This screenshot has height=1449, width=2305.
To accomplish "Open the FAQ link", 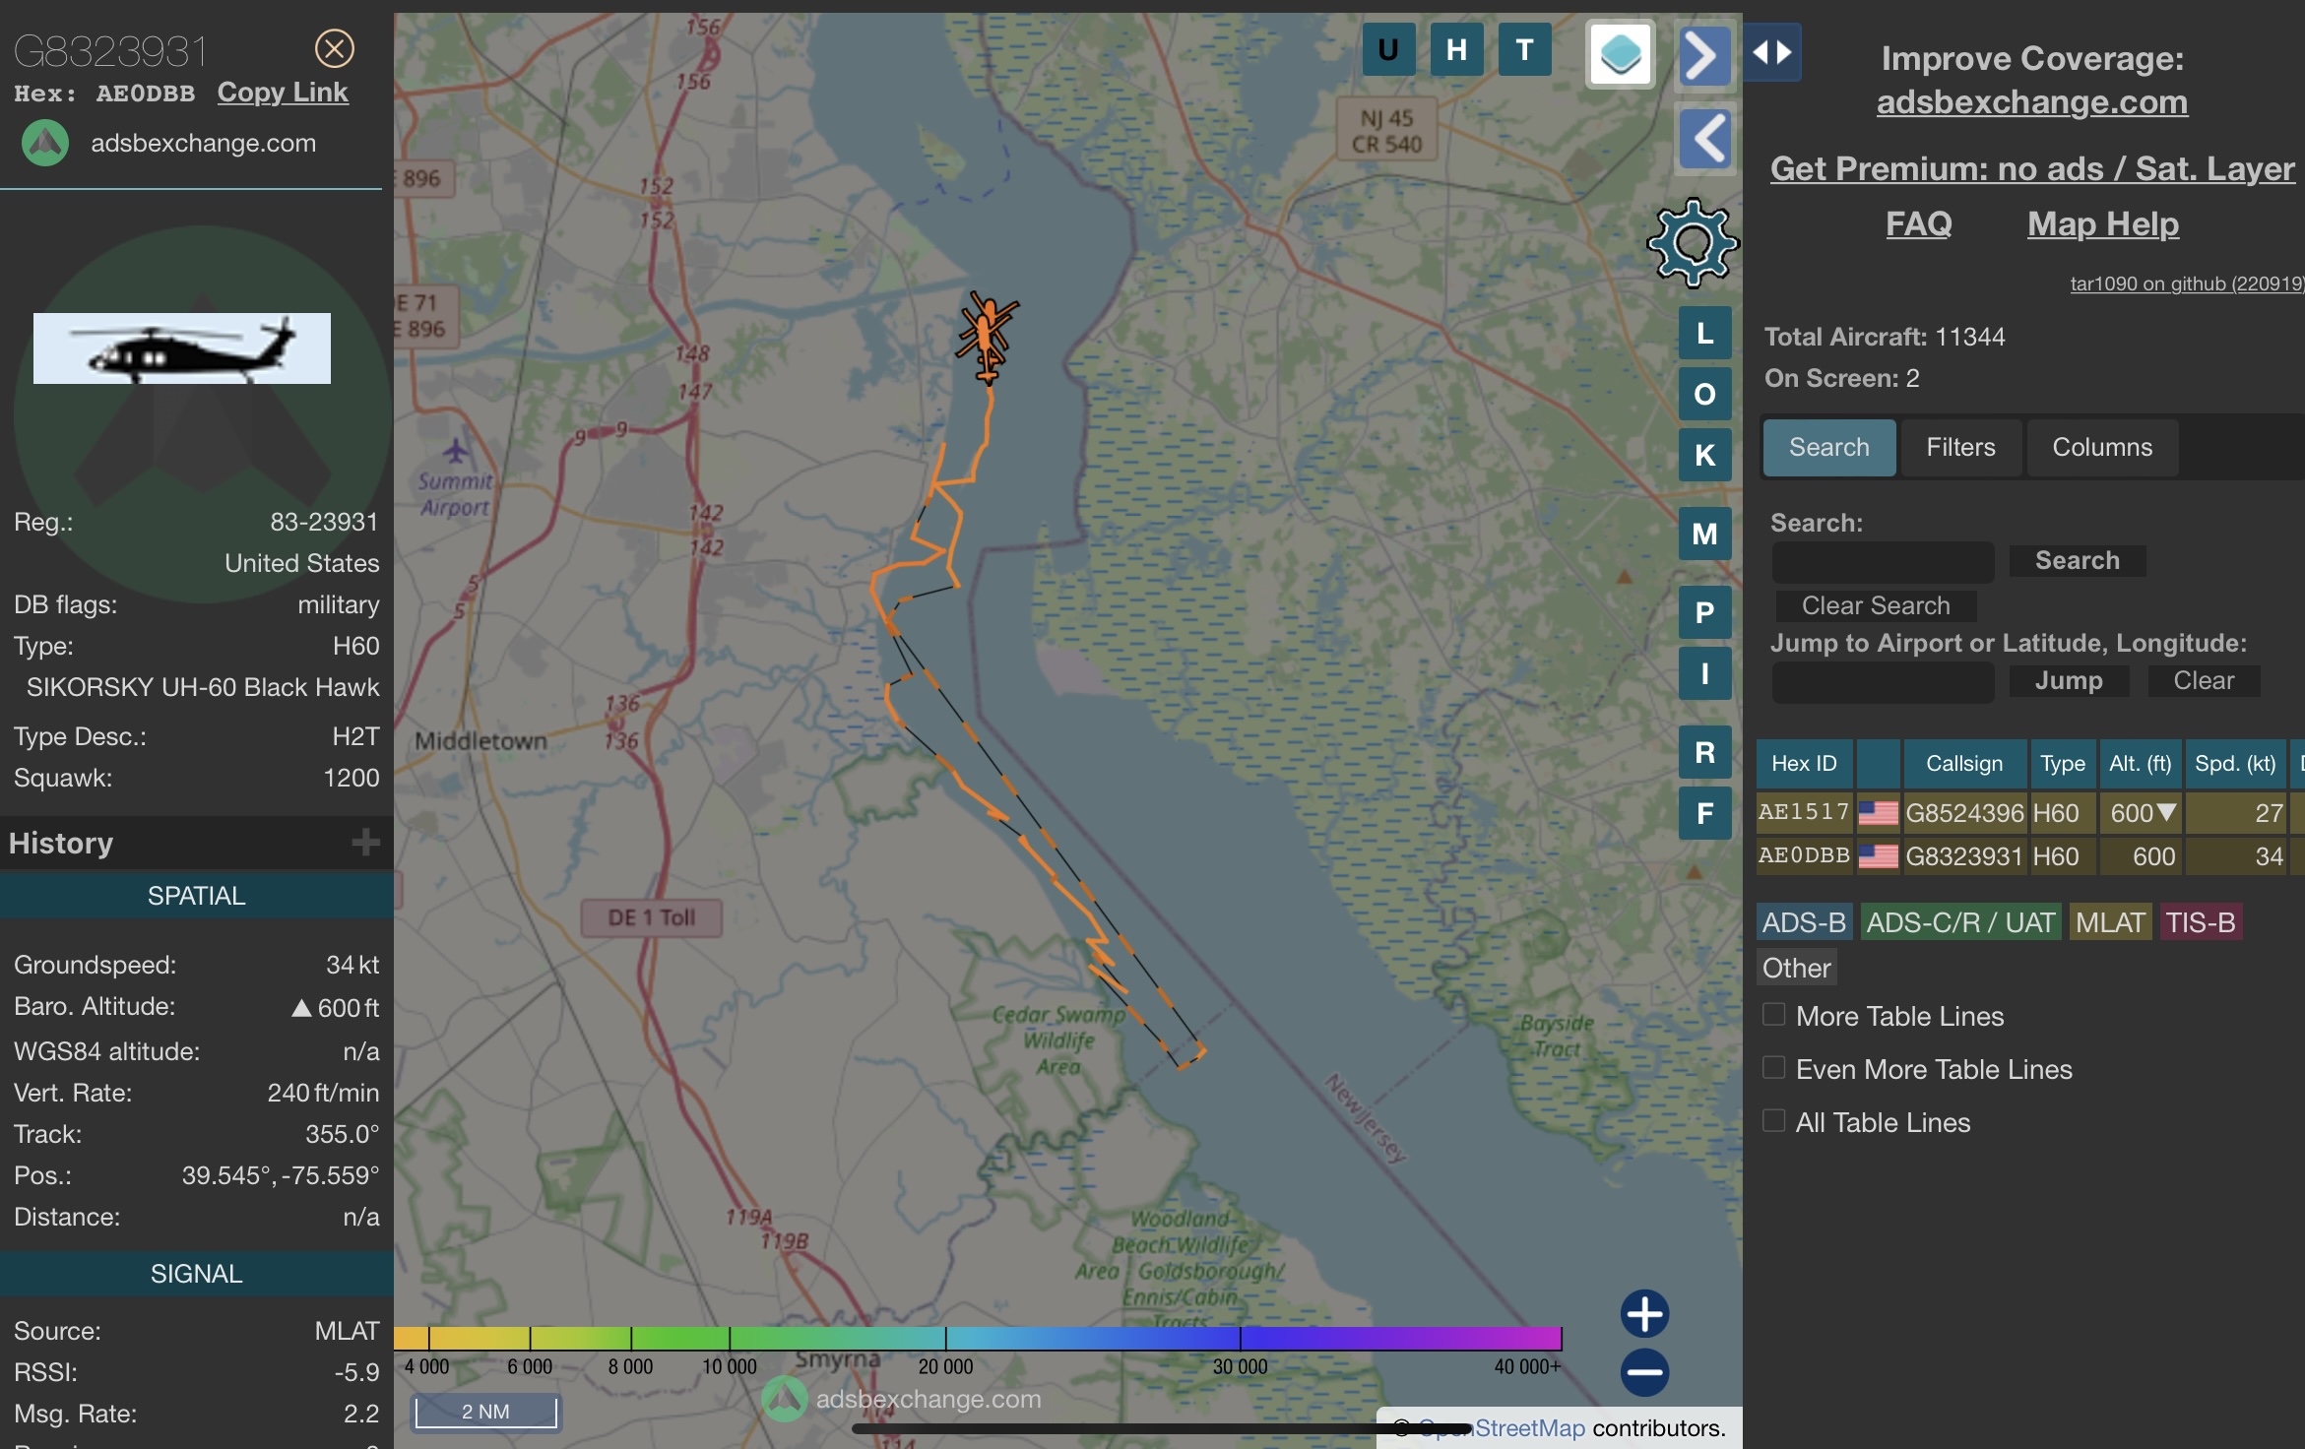I will (x=1918, y=224).
